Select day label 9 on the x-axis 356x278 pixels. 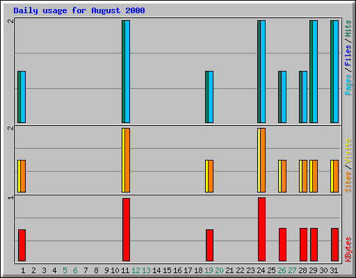pos(106,270)
